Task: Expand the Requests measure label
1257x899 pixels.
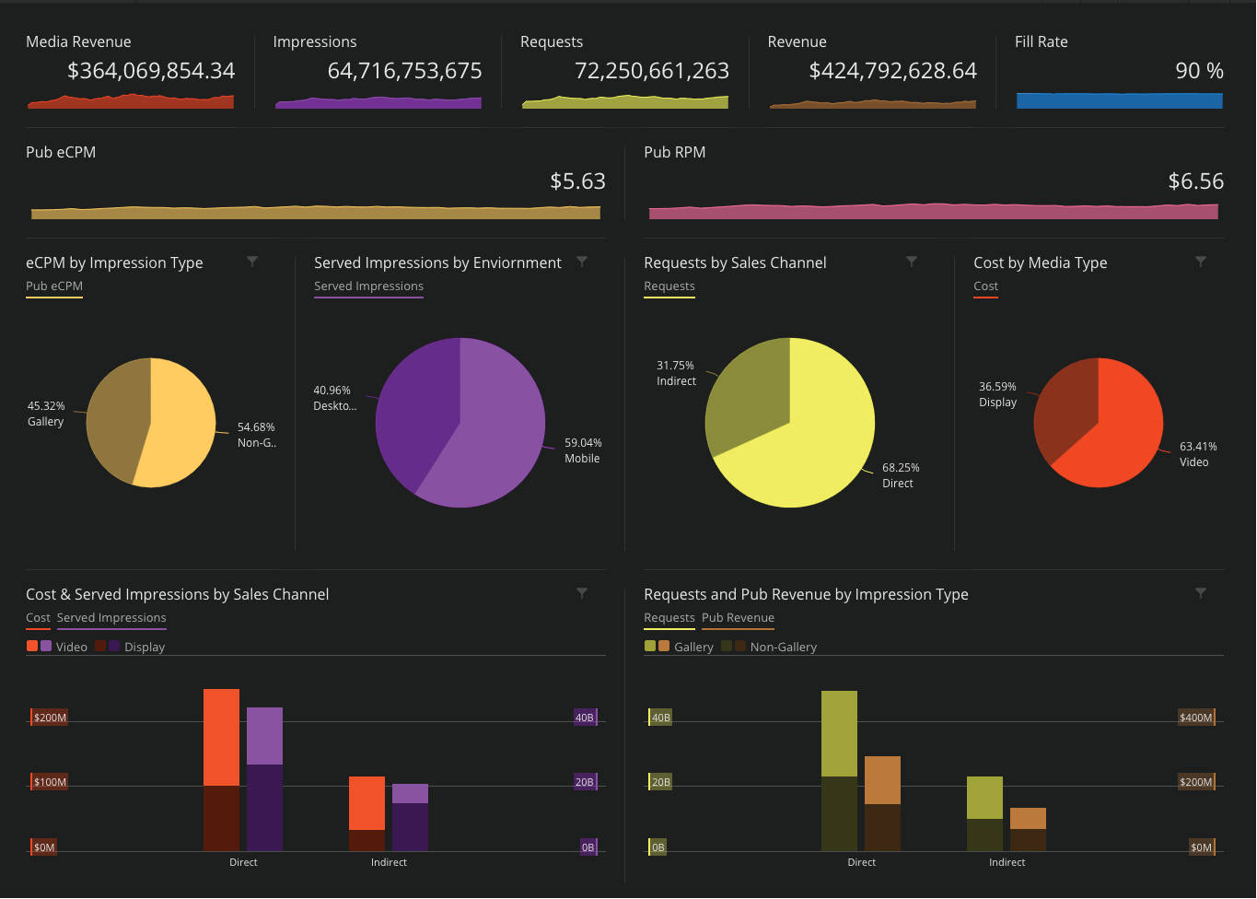Action: (x=669, y=618)
